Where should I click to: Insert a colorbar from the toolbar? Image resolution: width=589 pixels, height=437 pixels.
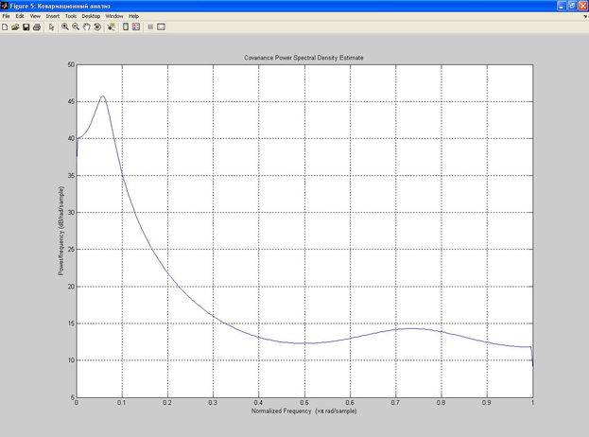pos(126,27)
